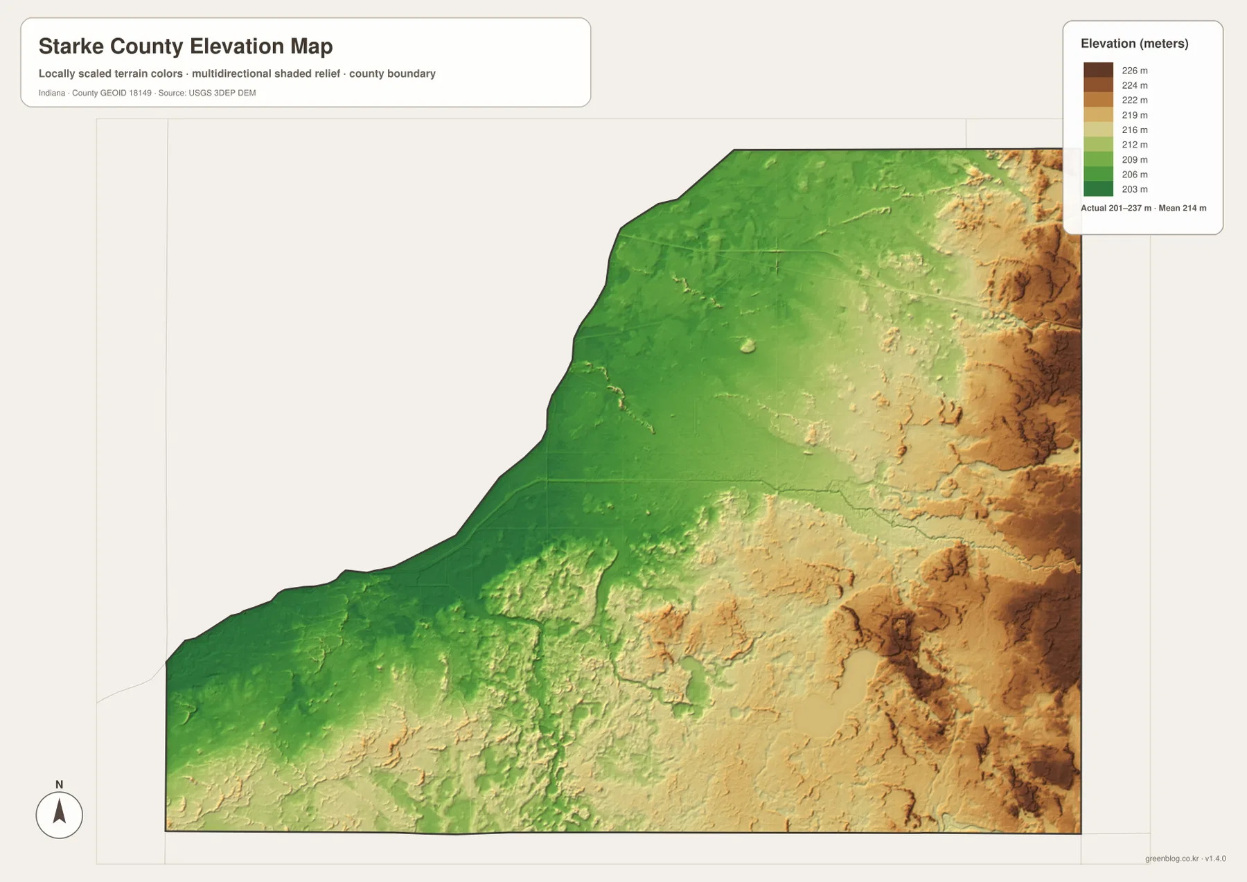This screenshot has height=882, width=1247.
Task: Choose the 212 m light green swatch
Action: pyautogui.click(x=1098, y=144)
